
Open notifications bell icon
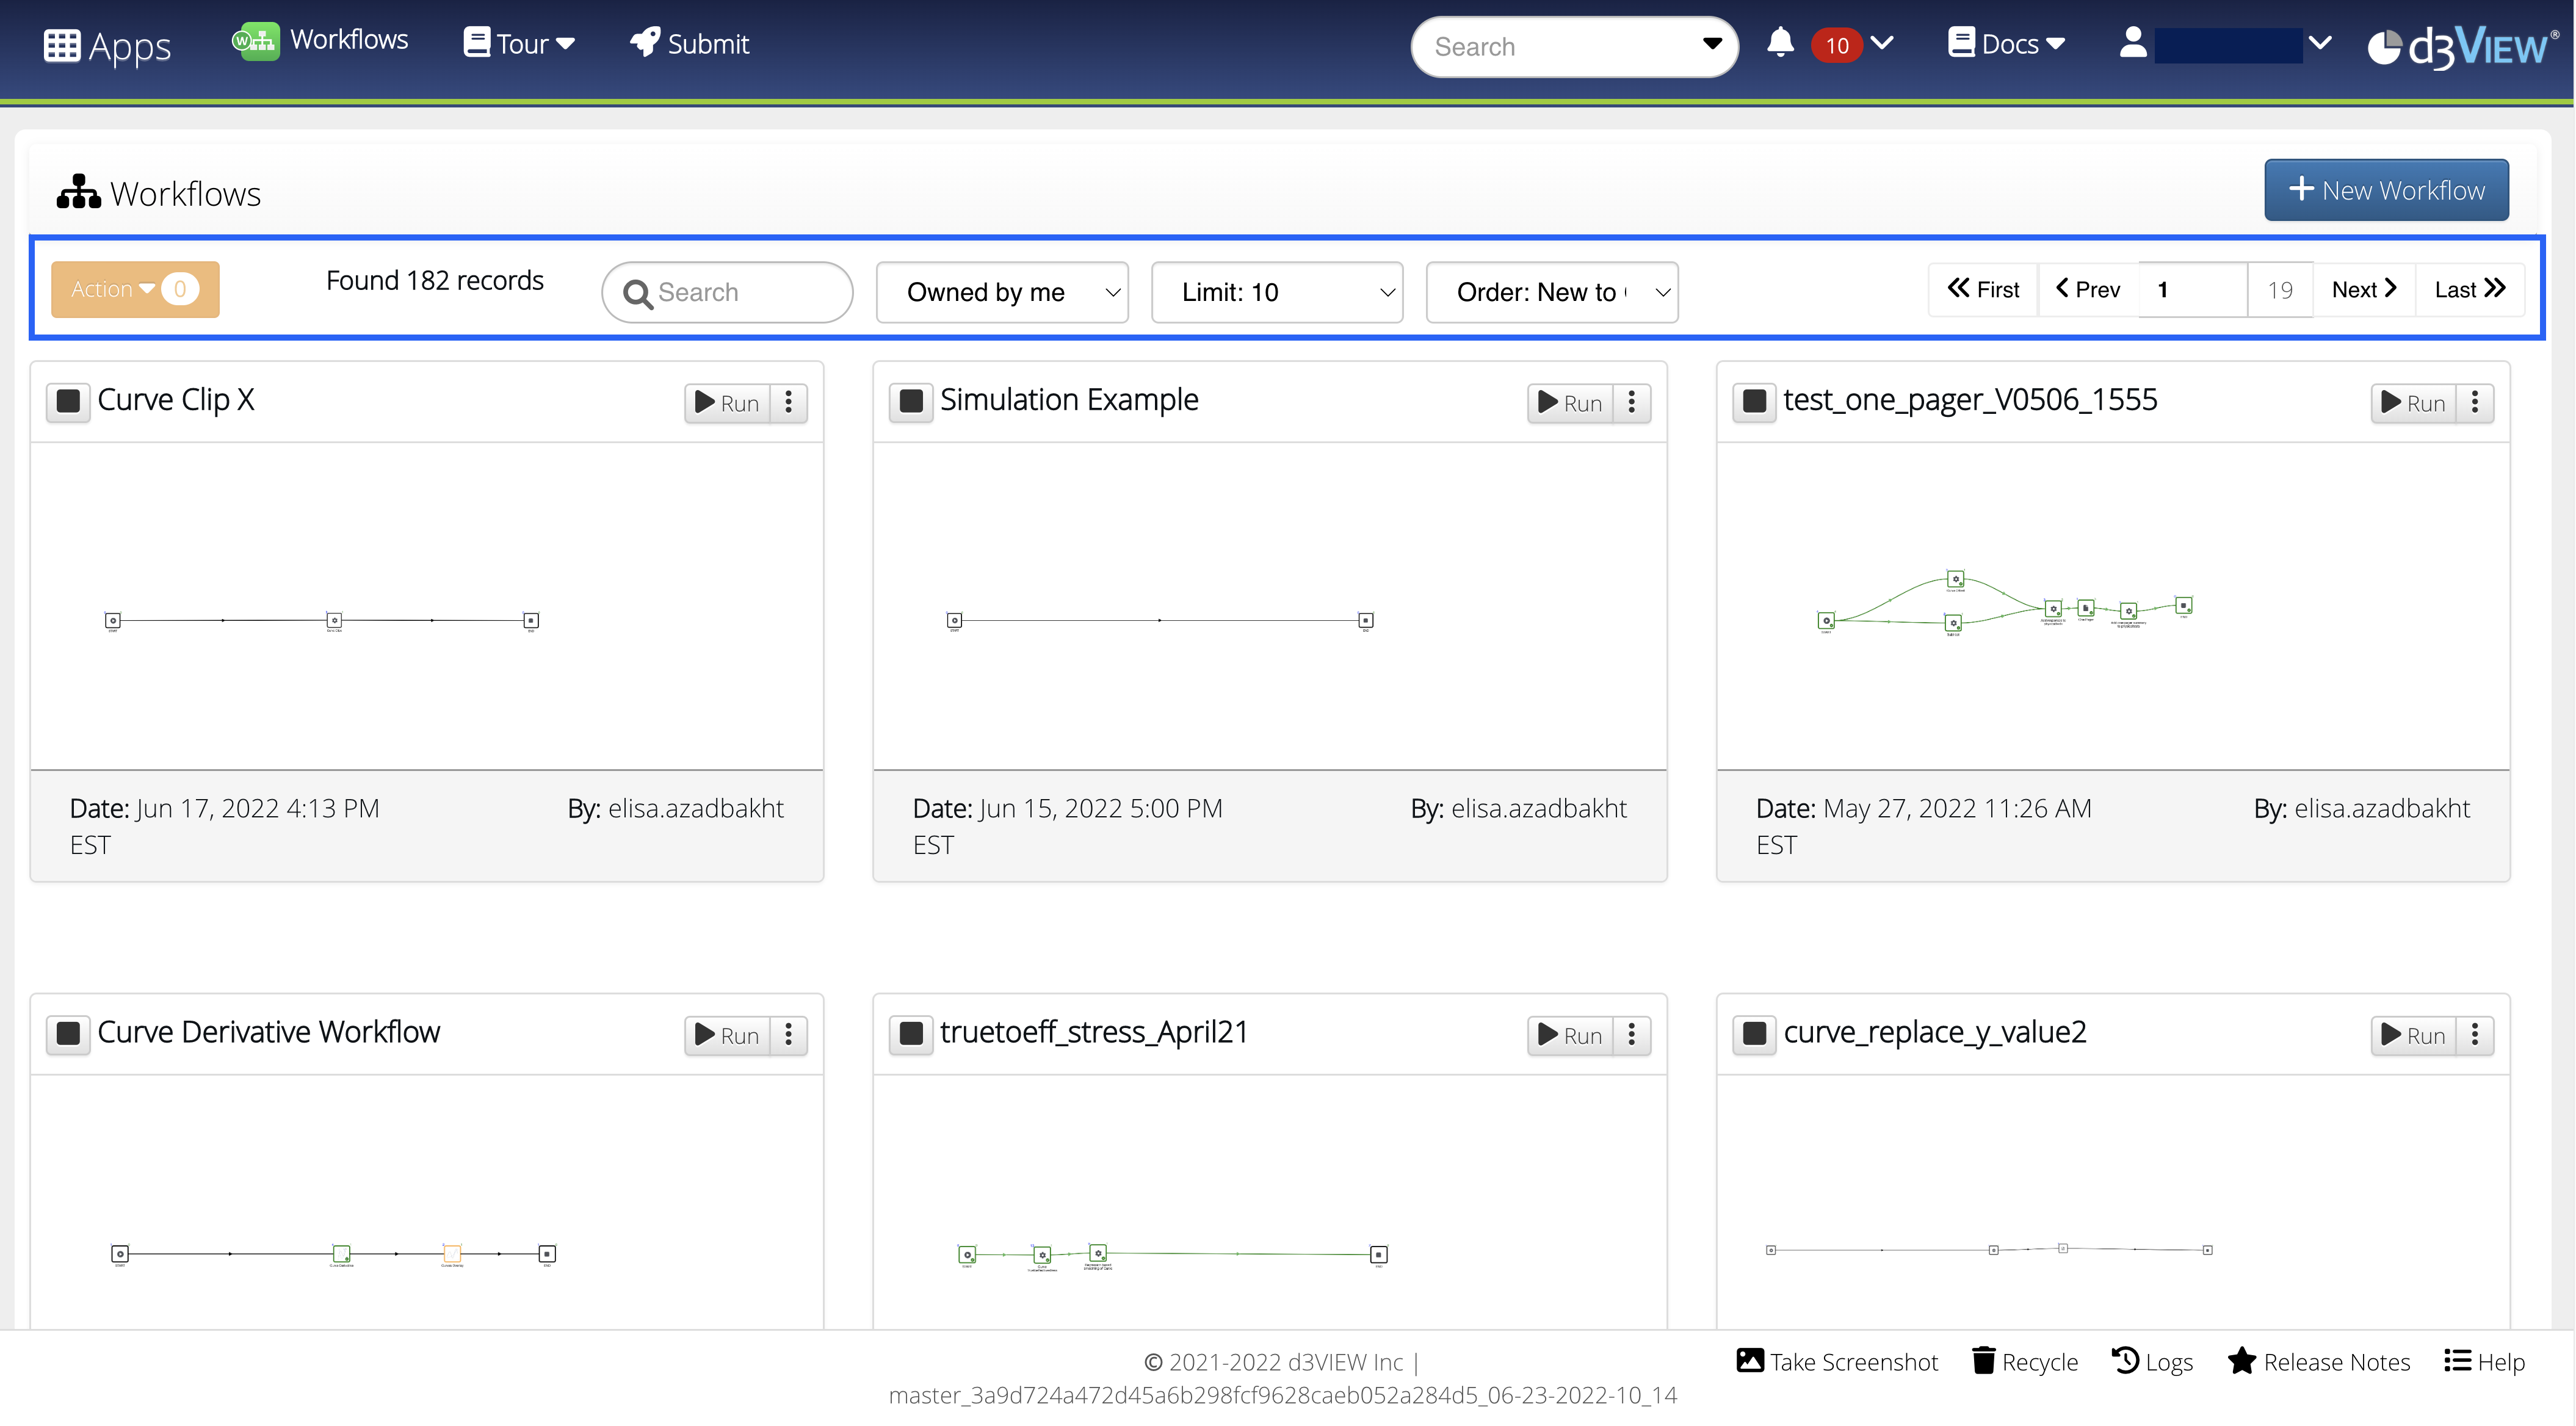coord(1780,43)
